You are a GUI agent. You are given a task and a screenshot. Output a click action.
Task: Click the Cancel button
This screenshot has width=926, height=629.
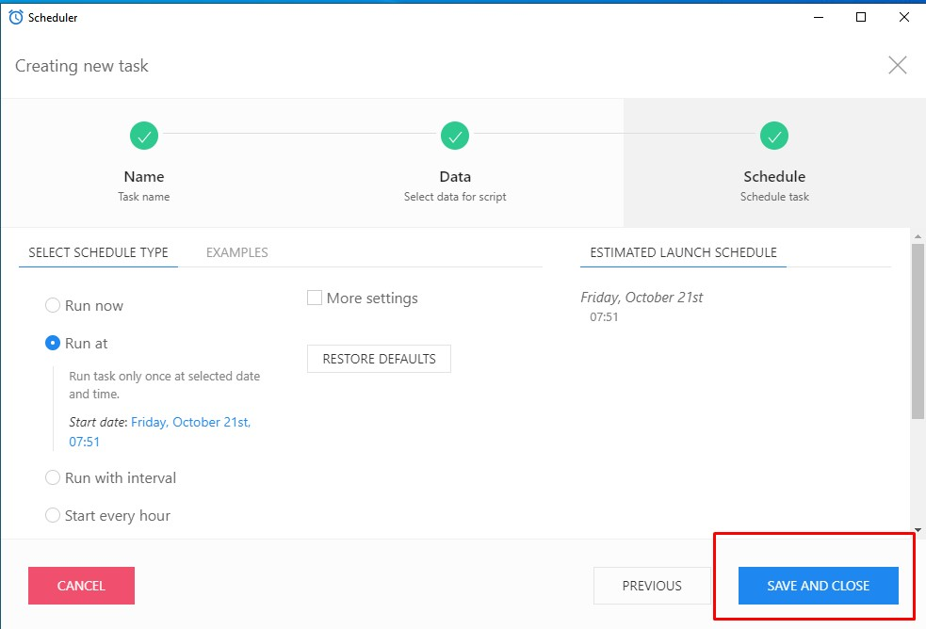click(x=82, y=586)
